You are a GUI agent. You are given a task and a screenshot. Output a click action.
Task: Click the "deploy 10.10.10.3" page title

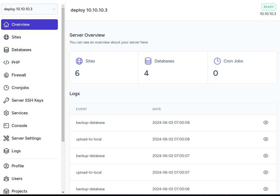pyautogui.click(x=89, y=10)
